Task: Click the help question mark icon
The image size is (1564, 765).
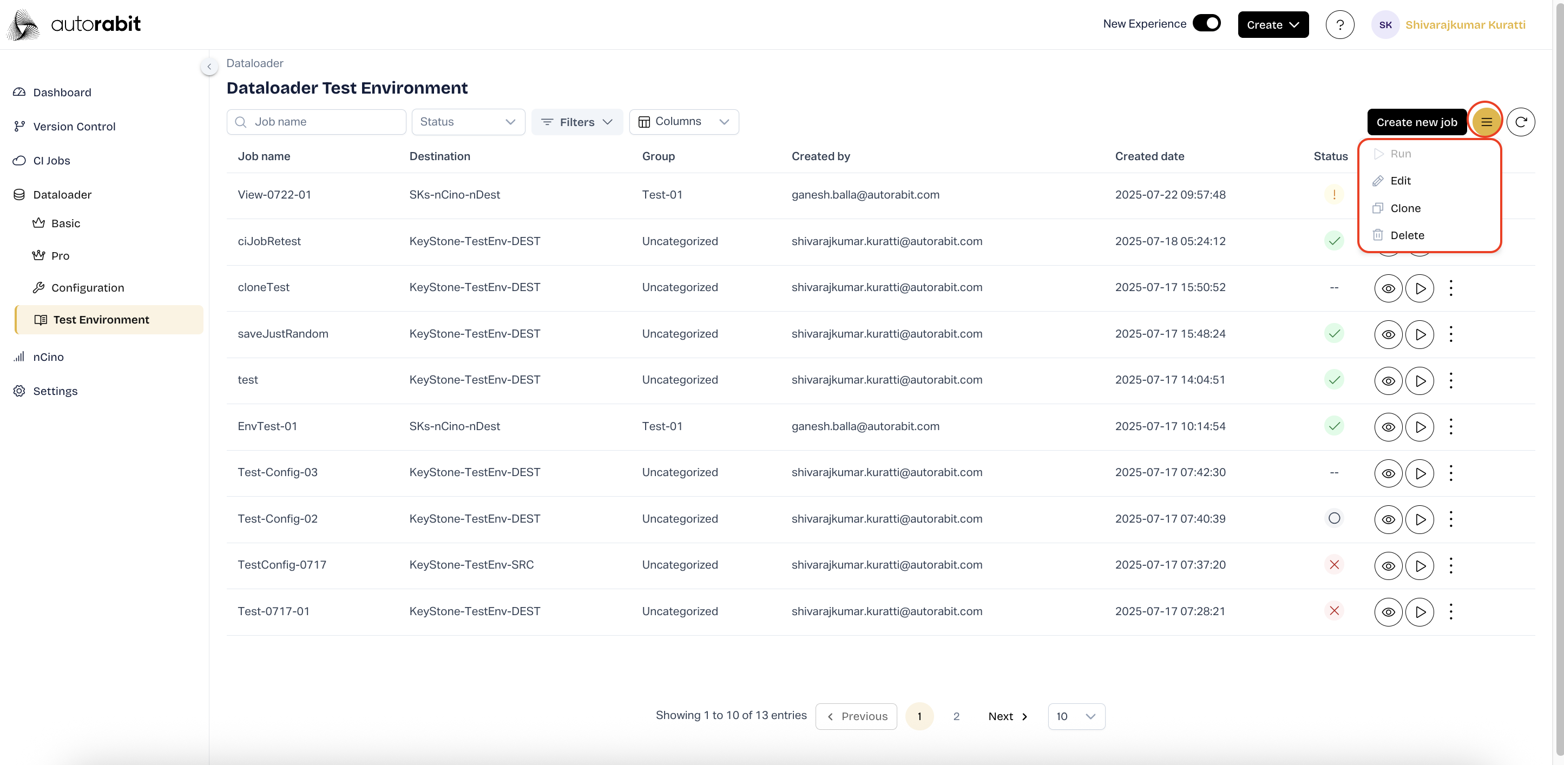Action: (1339, 25)
